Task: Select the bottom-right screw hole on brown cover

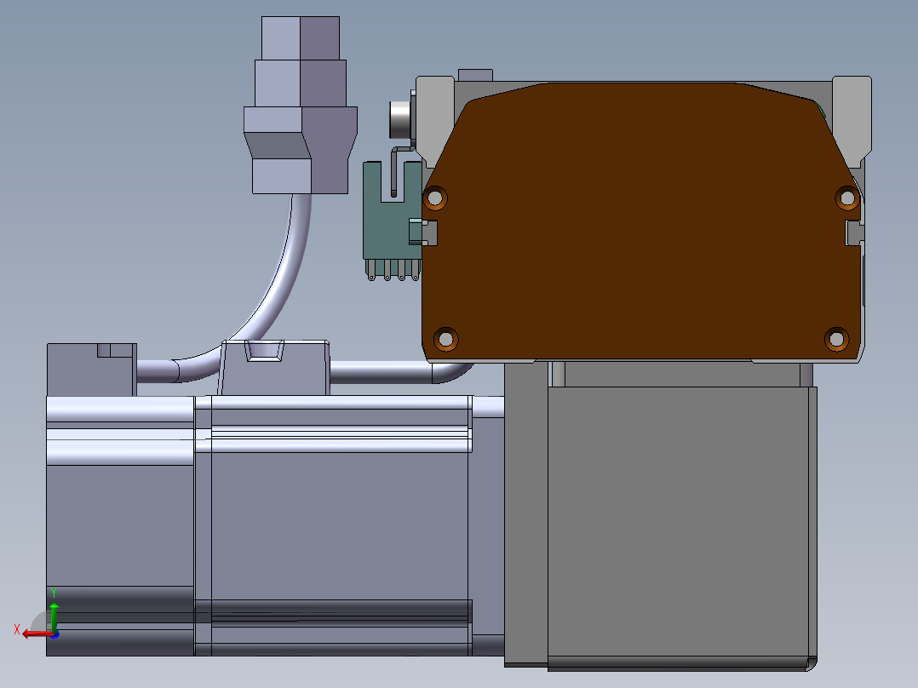Action: tap(836, 339)
